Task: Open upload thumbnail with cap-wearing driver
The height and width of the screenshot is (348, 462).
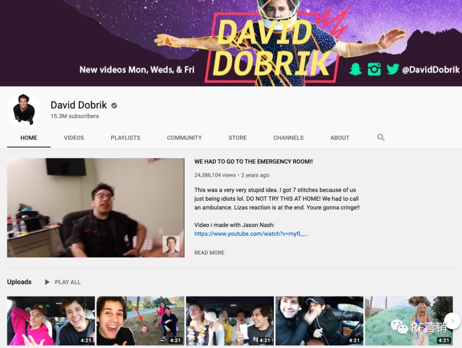Action: click(320, 321)
